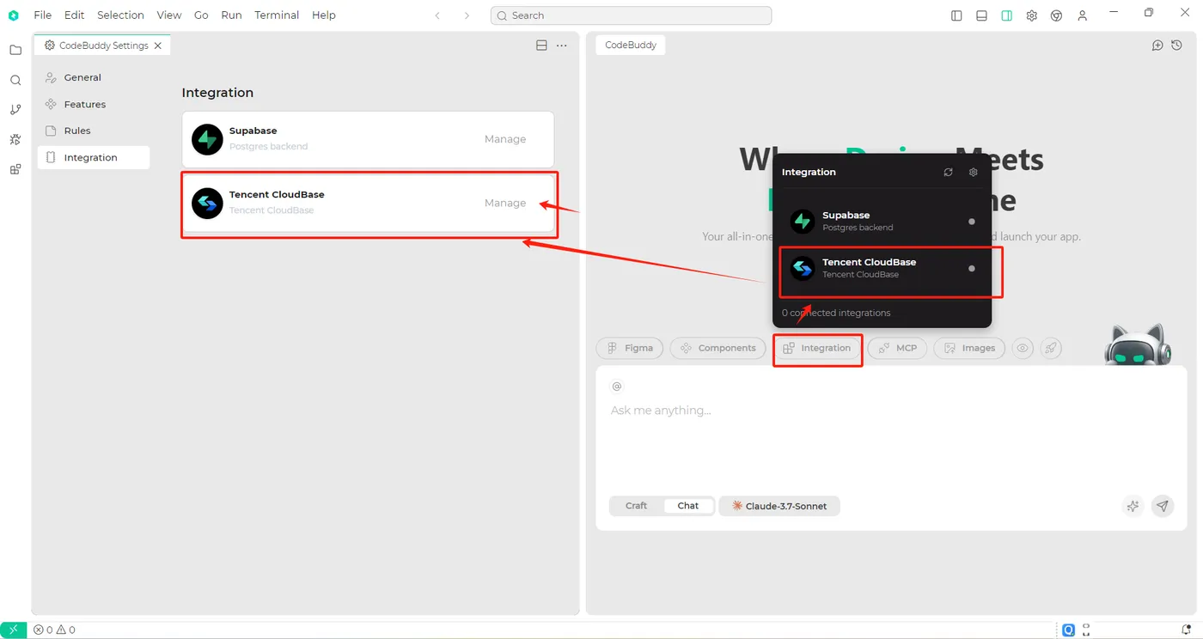Open the Explorer folder icon in activity bar
The height and width of the screenshot is (639, 1203).
(15, 50)
